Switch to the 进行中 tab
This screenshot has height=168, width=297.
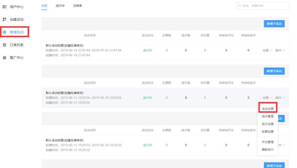60,6
